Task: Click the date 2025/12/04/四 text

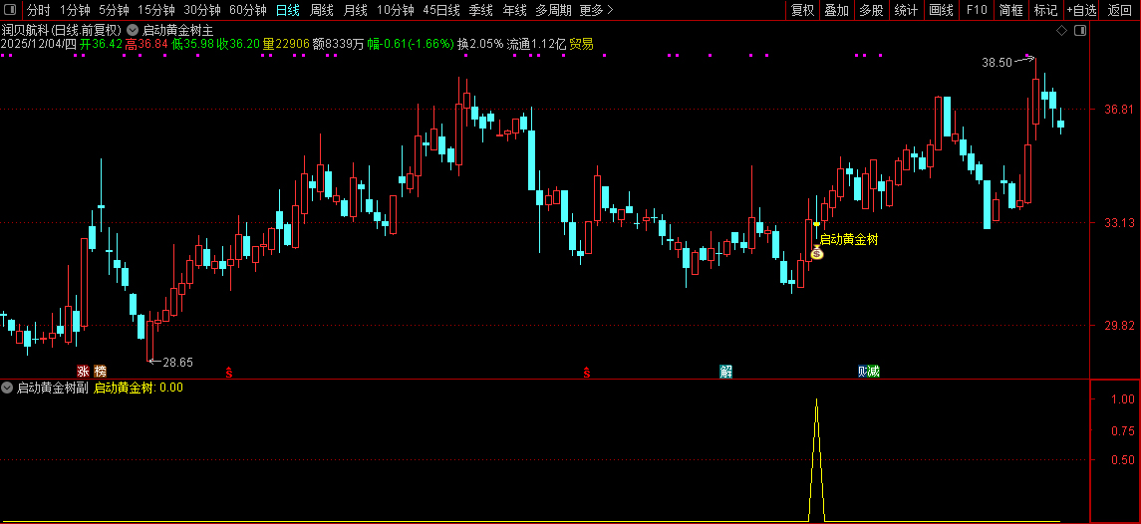Action: 39,45
